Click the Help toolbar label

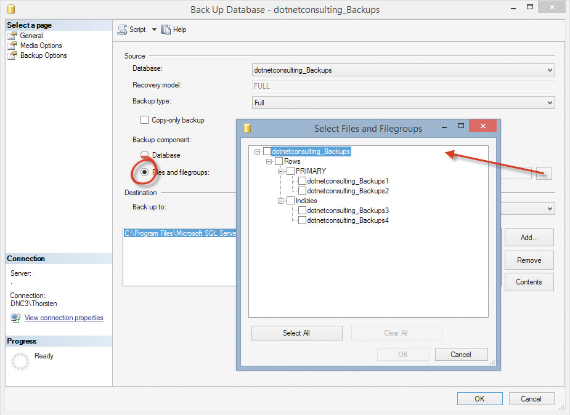point(179,30)
